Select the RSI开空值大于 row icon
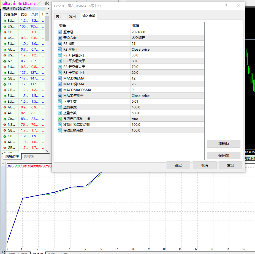This screenshot has height=254, width=255. (x=60, y=67)
